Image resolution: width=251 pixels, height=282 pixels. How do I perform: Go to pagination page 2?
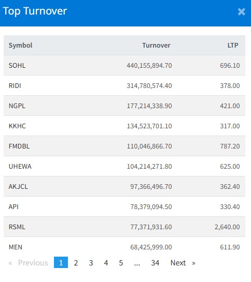coord(76,263)
